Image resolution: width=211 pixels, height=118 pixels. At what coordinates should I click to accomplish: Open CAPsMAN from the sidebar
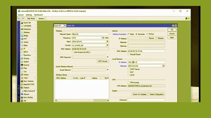coord(27,26)
